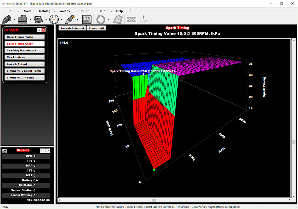This screenshot has height=209, width=298.
Task: Click the Smooth Selected button
Action: (x=72, y=28)
